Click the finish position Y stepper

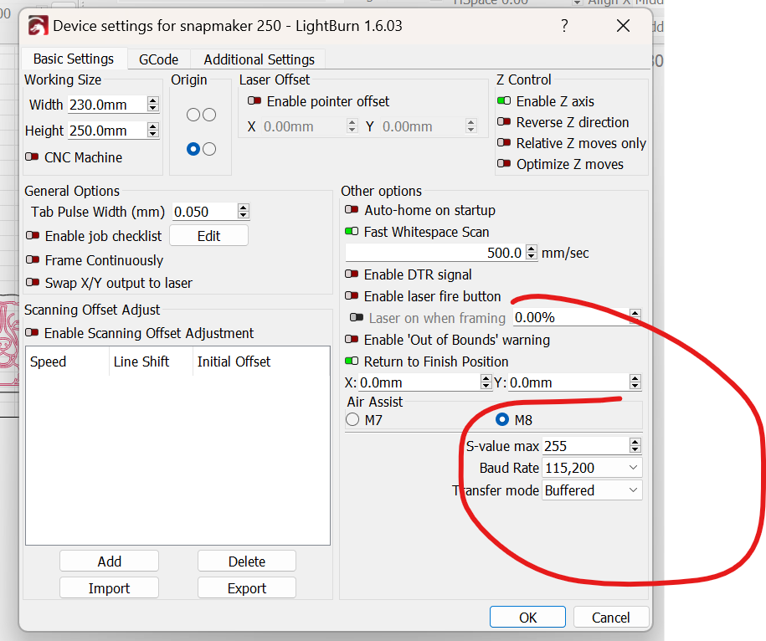pyautogui.click(x=635, y=382)
